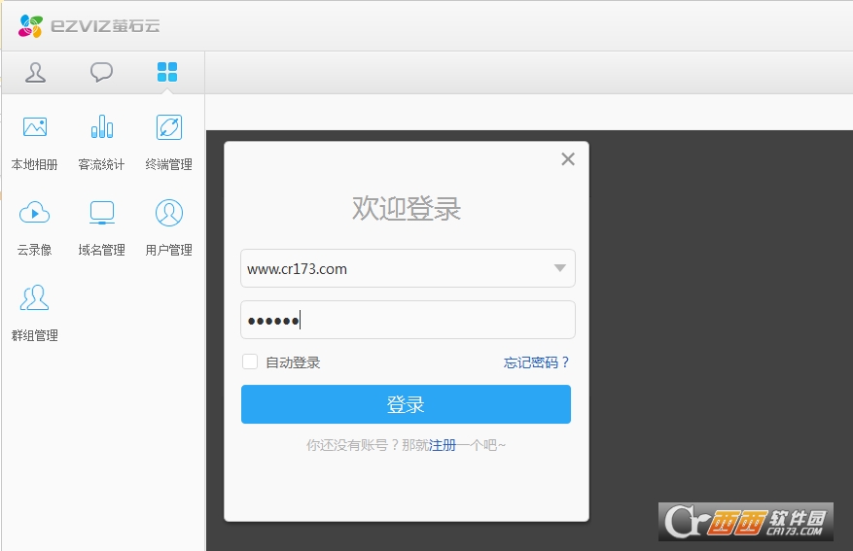The image size is (853, 551).
Task: Switch to the chat messages tab
Action: pos(101,73)
